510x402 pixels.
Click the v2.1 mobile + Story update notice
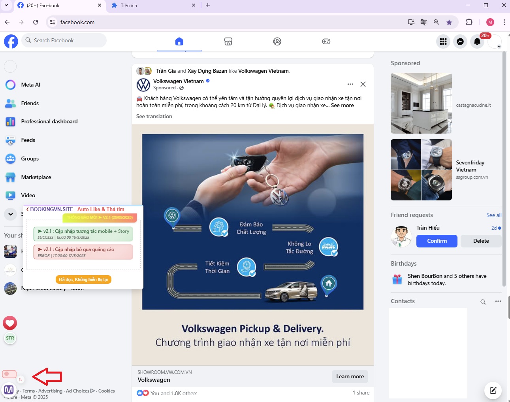[x=83, y=234]
